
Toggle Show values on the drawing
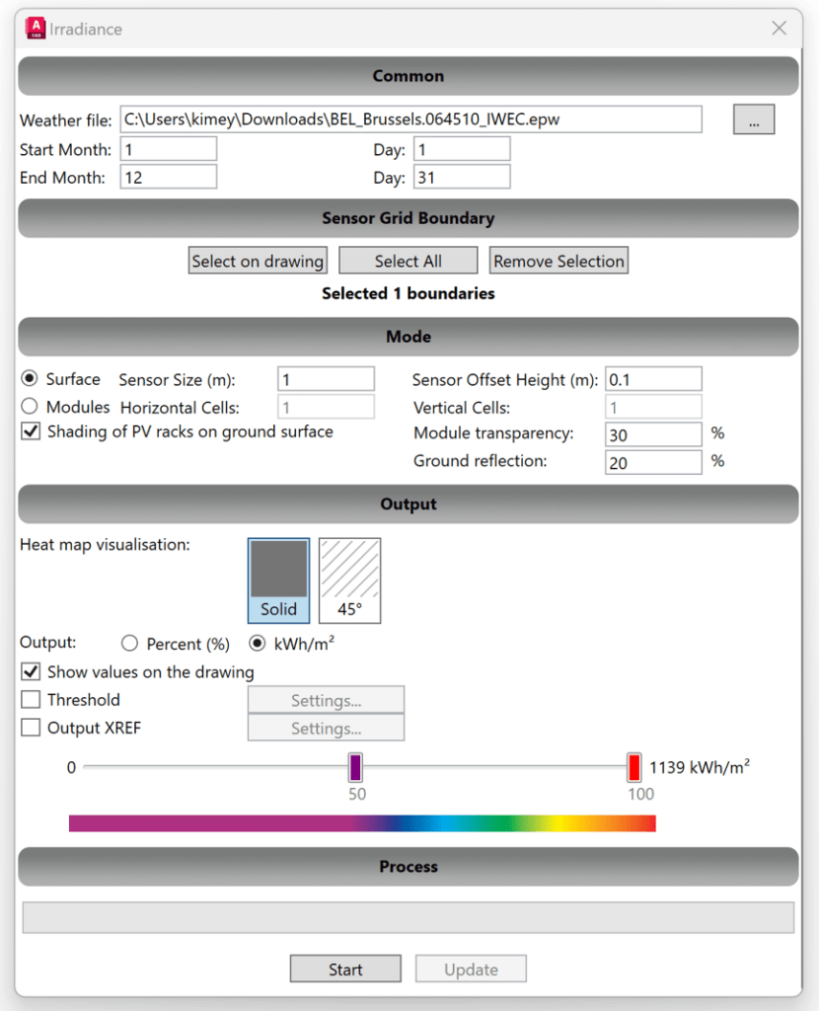31,671
